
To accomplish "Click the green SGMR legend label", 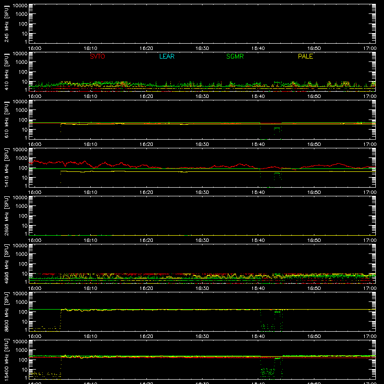I will coord(235,56).
